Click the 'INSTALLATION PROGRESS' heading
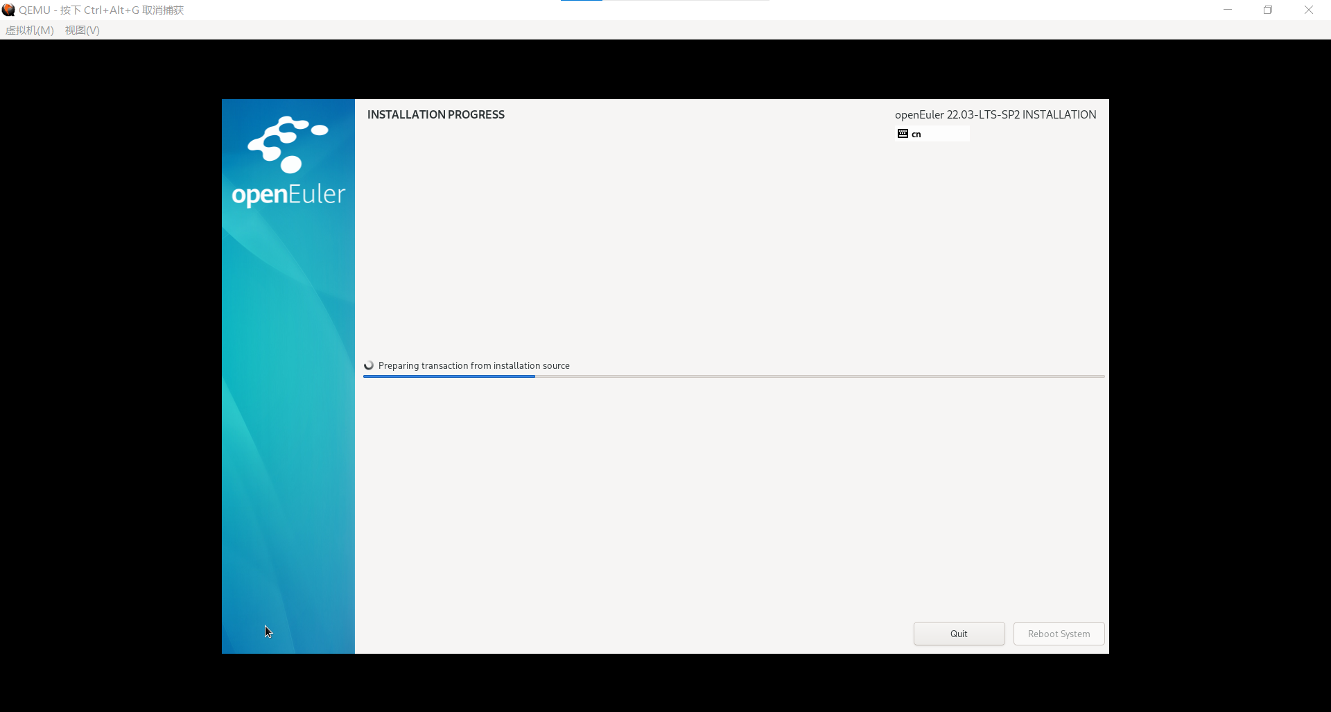This screenshot has height=712, width=1331. coord(436,114)
